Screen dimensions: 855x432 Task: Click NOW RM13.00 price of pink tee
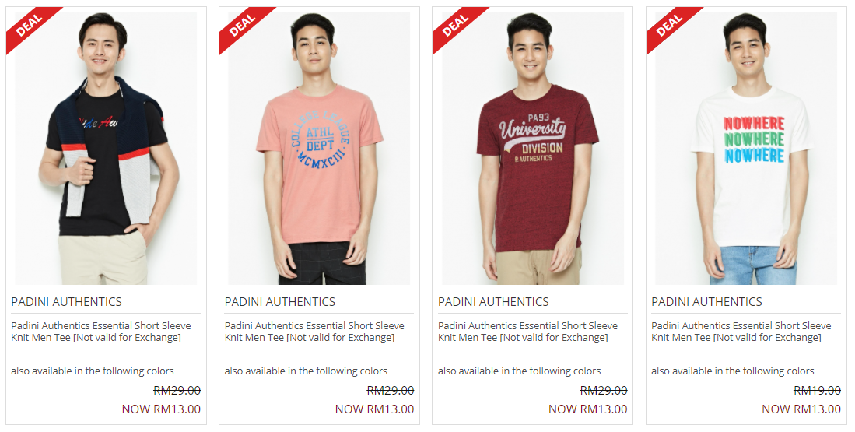tap(375, 409)
